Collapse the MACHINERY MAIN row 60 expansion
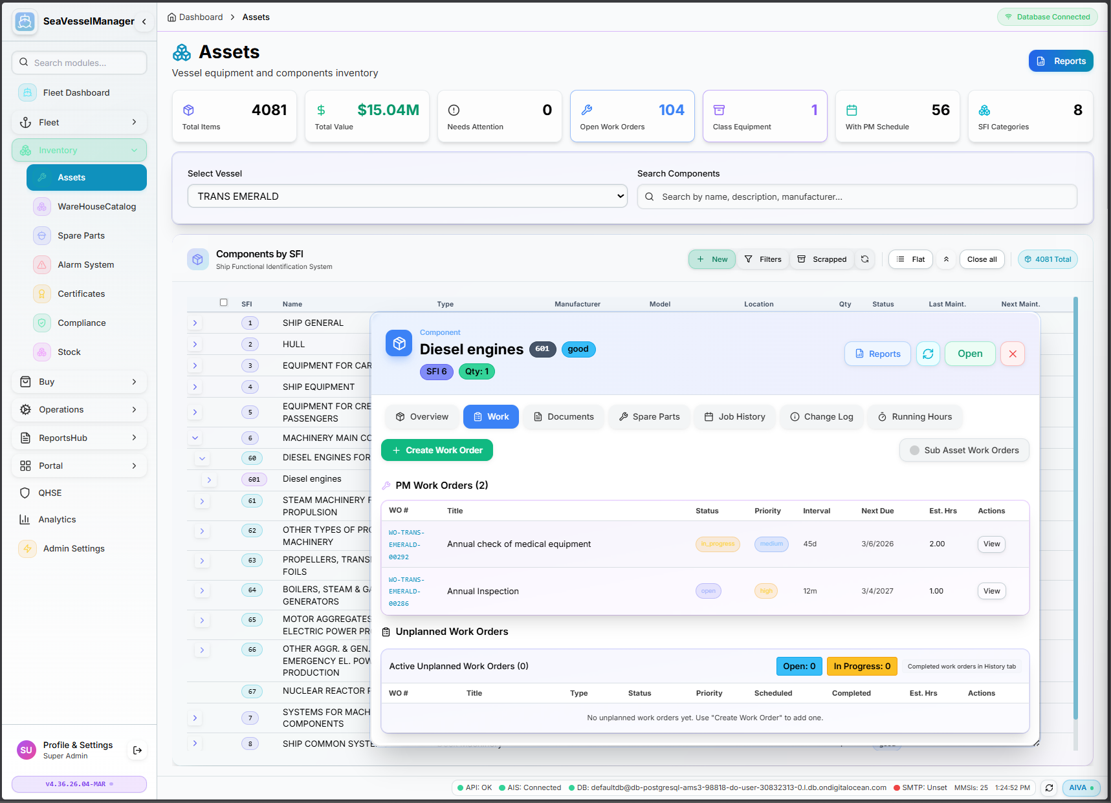Image resolution: width=1111 pixels, height=803 pixels. click(202, 458)
